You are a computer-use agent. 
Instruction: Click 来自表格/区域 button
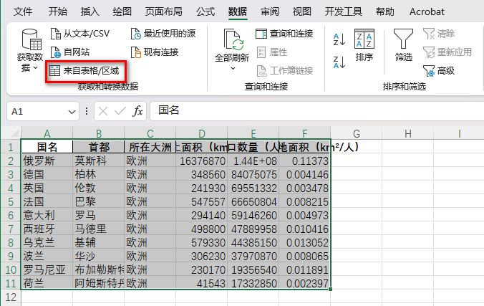[x=86, y=71]
